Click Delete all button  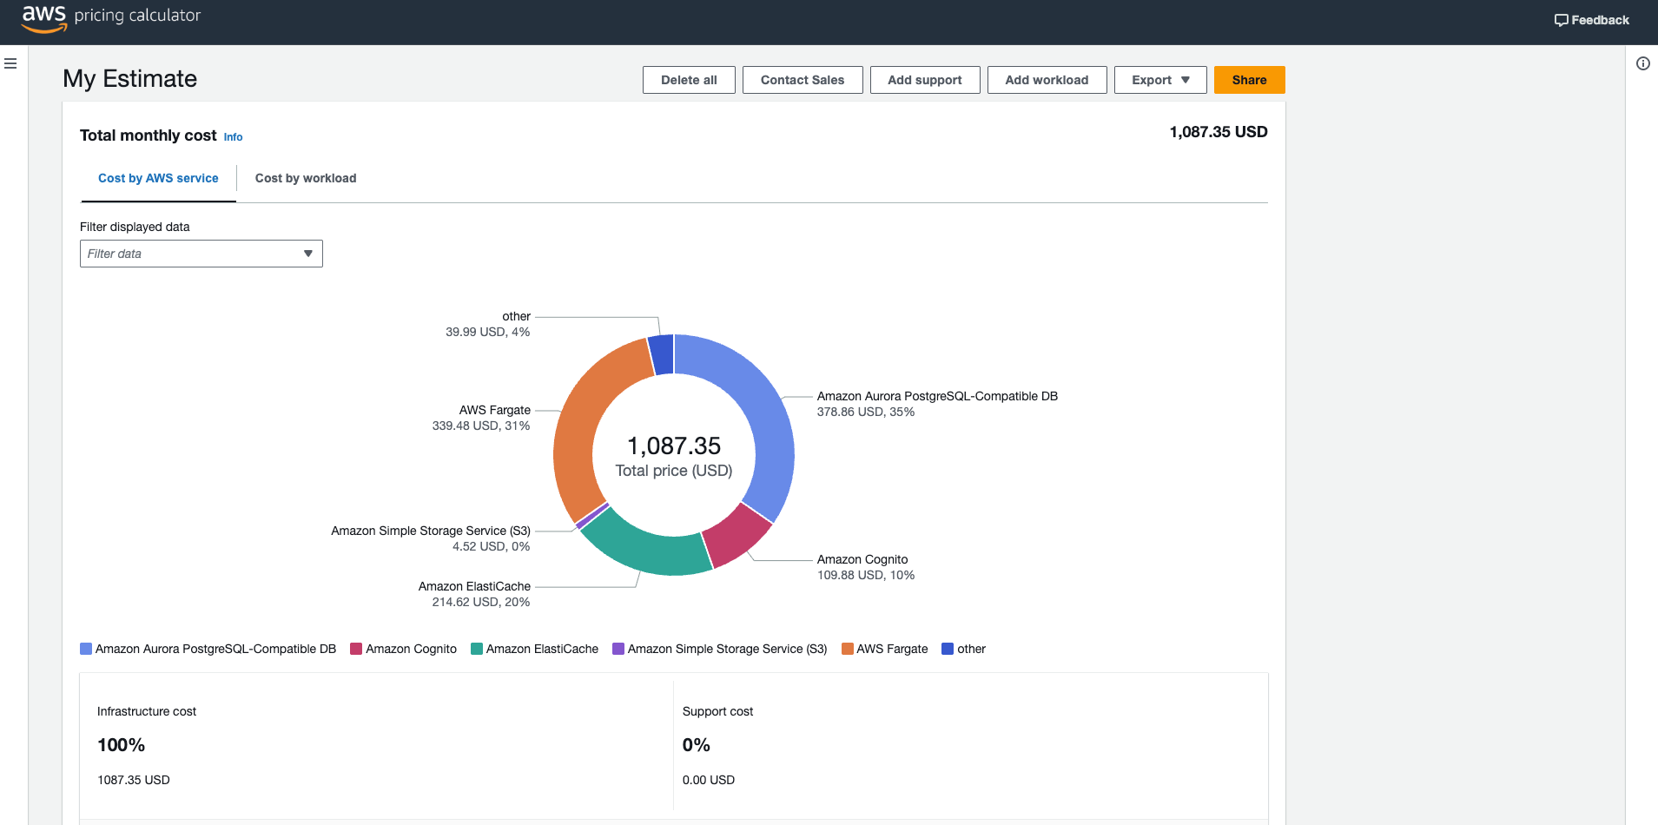pos(689,80)
